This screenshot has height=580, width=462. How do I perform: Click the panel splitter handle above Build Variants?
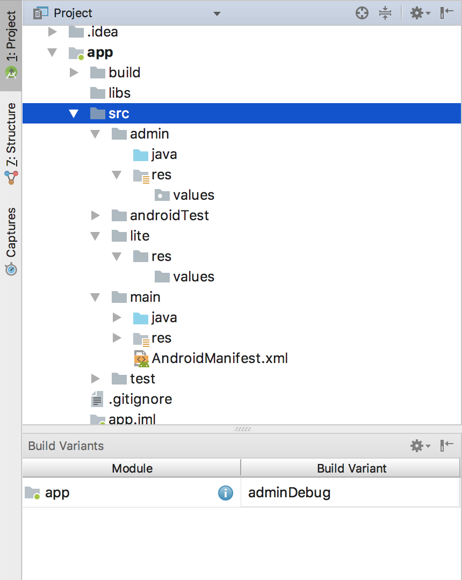pyautogui.click(x=242, y=429)
